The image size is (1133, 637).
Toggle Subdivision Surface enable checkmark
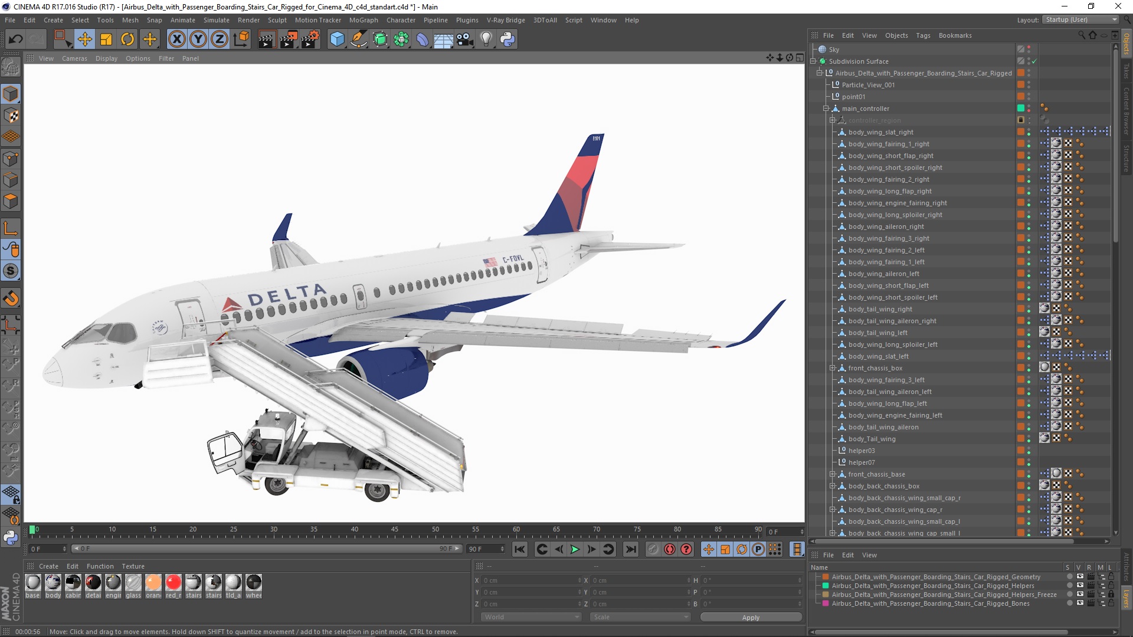pyautogui.click(x=1034, y=61)
